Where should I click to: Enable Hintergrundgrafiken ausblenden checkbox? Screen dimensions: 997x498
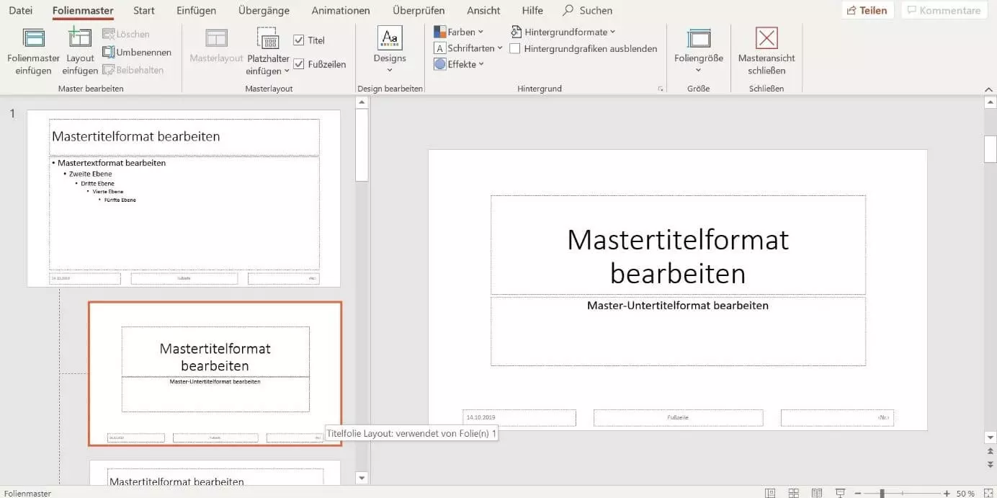pos(515,48)
